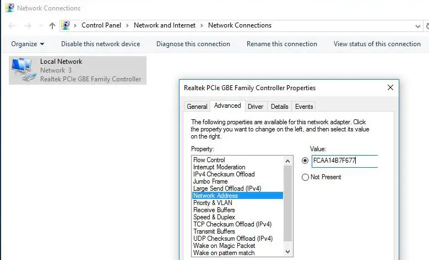Select the Not Present radio button
This screenshot has width=429, height=260.
coord(305,177)
